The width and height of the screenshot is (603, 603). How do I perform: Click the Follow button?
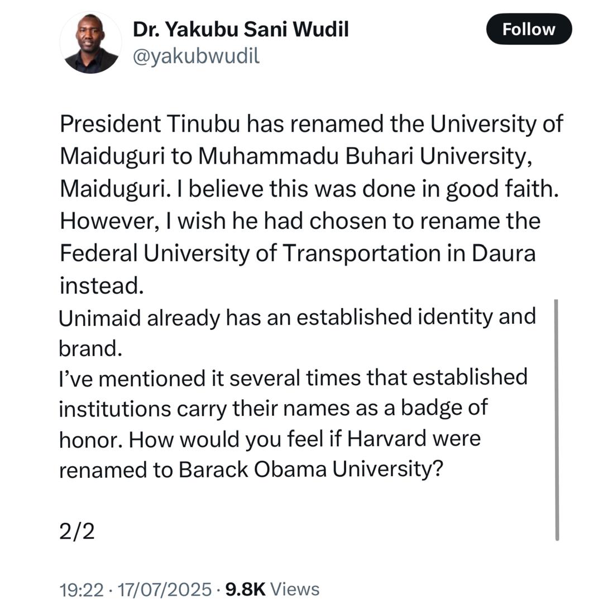(x=529, y=29)
